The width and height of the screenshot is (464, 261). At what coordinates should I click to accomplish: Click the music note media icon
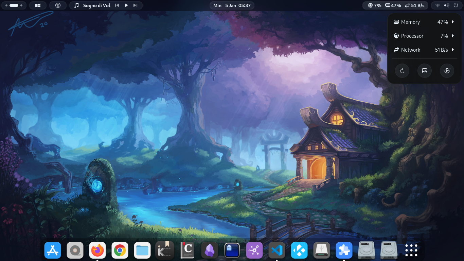tap(76, 5)
